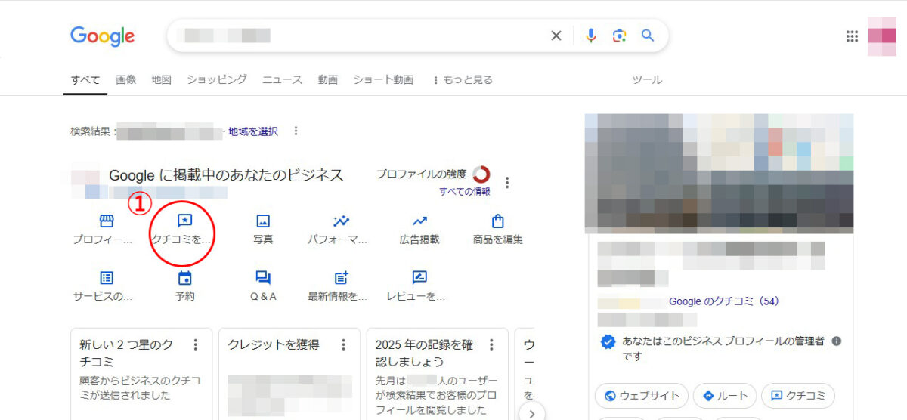Open Google のクチコミ（54）link

point(724,301)
